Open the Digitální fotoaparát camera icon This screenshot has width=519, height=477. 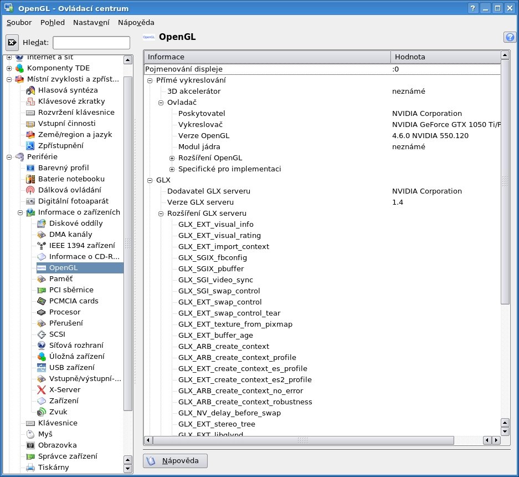coord(30,201)
